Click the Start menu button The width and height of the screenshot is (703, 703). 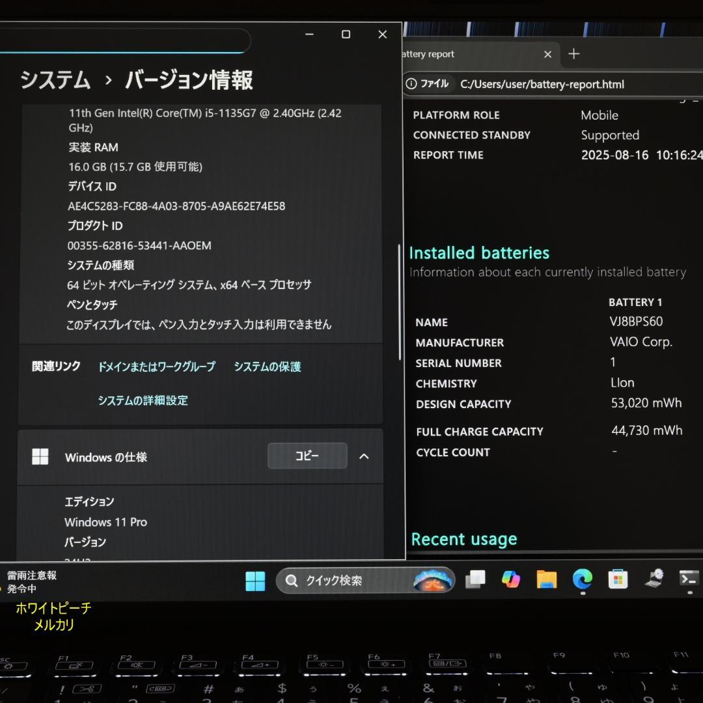pyautogui.click(x=255, y=580)
